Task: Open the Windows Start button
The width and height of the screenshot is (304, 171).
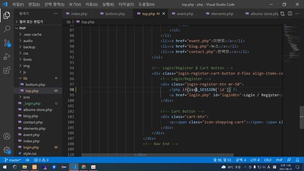Action: [5, 167]
